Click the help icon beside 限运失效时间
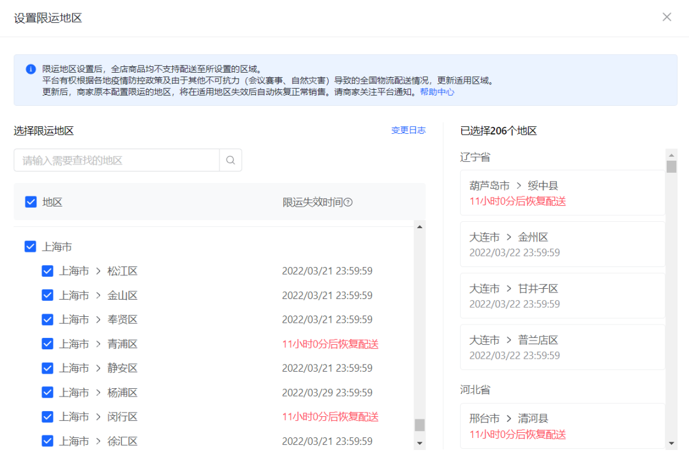This screenshot has height=466, width=689. coord(348,202)
